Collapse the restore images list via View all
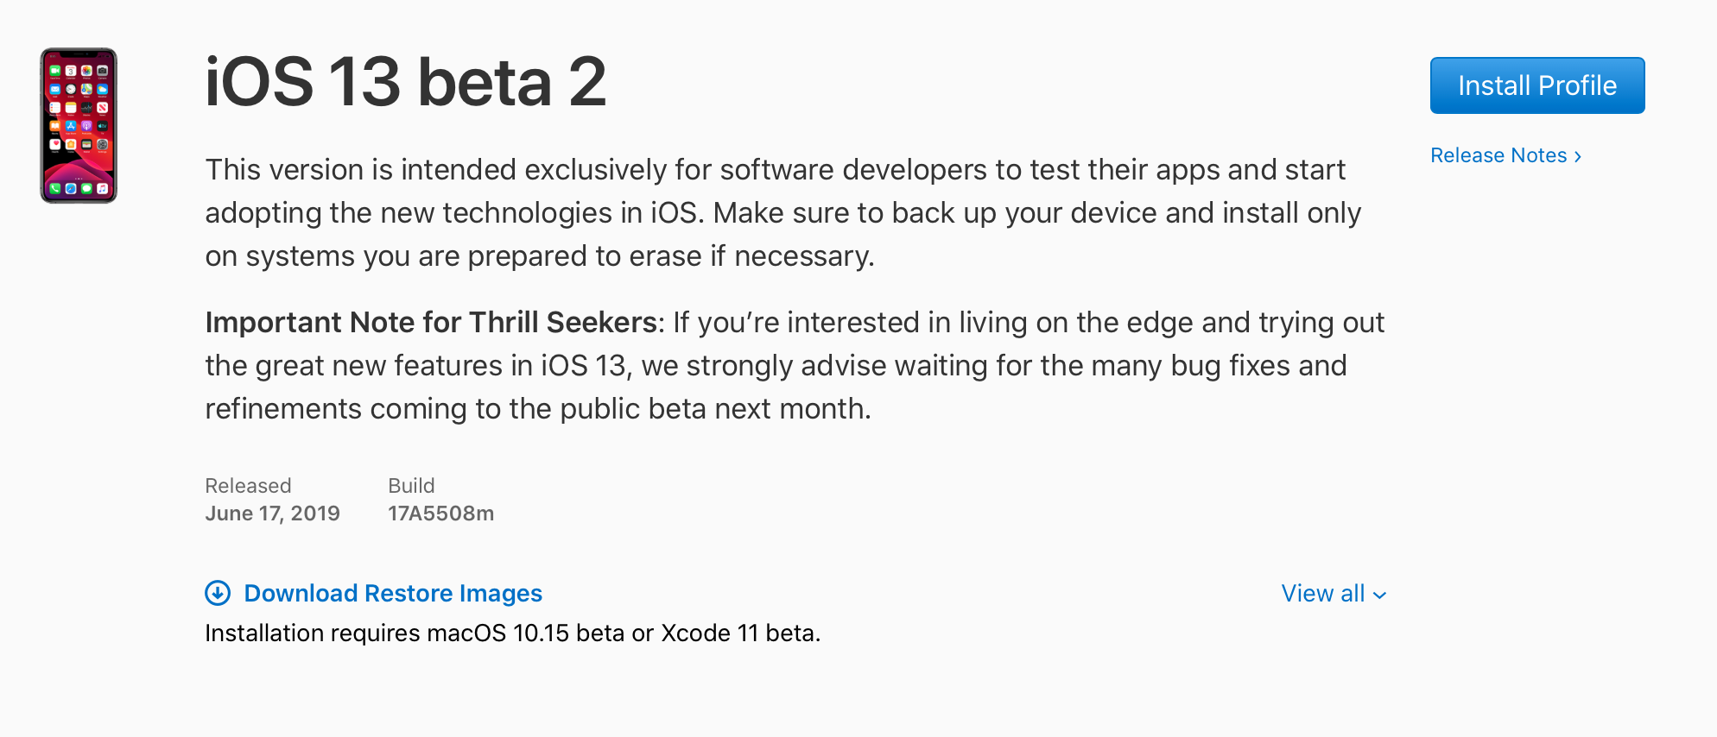This screenshot has height=737, width=1717. coord(1334,594)
